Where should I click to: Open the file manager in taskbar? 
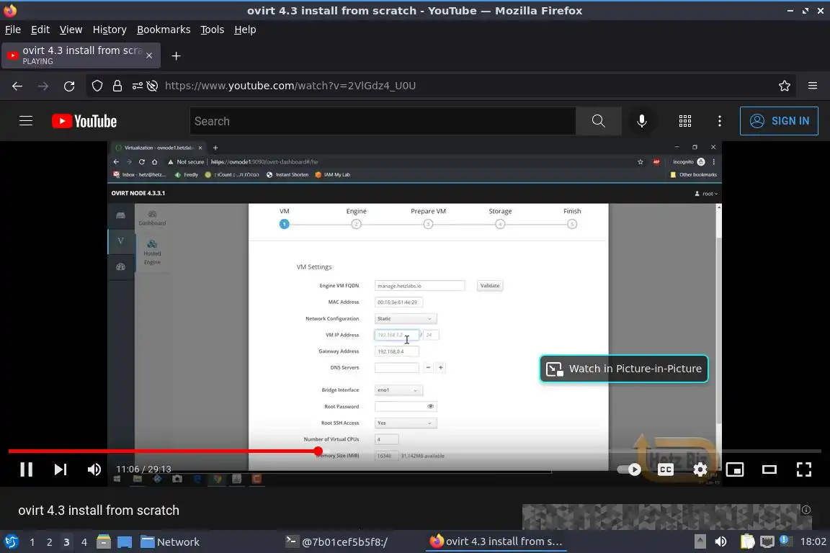[x=104, y=542]
